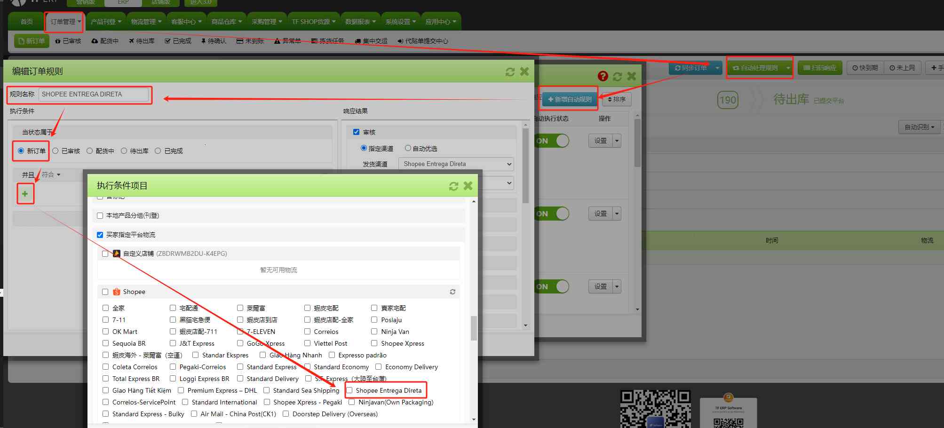Close the 执行条件项目 dialog
The height and width of the screenshot is (428, 944).
point(468,186)
